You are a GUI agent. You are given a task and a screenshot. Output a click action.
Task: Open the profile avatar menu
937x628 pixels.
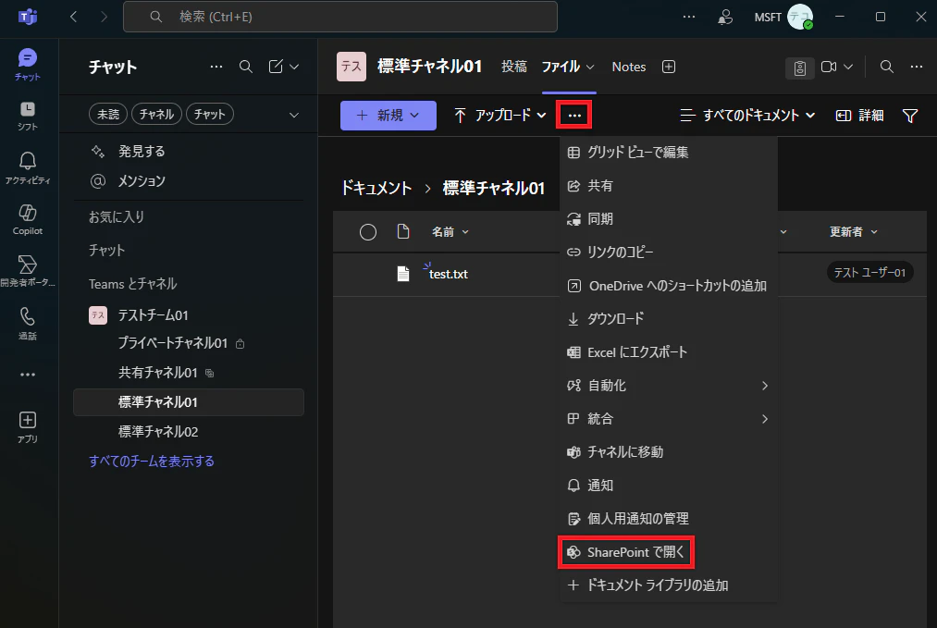click(x=800, y=17)
